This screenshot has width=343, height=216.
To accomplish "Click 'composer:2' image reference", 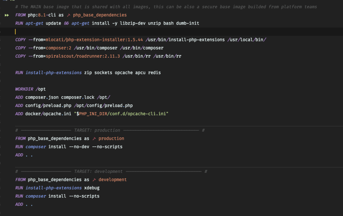I will click(58, 48).
